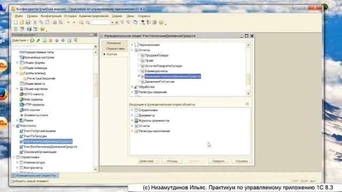Check the ДвиженияПоСчетам report checkbox
This screenshot has height=192, width=342.
pyautogui.click(x=139, y=81)
